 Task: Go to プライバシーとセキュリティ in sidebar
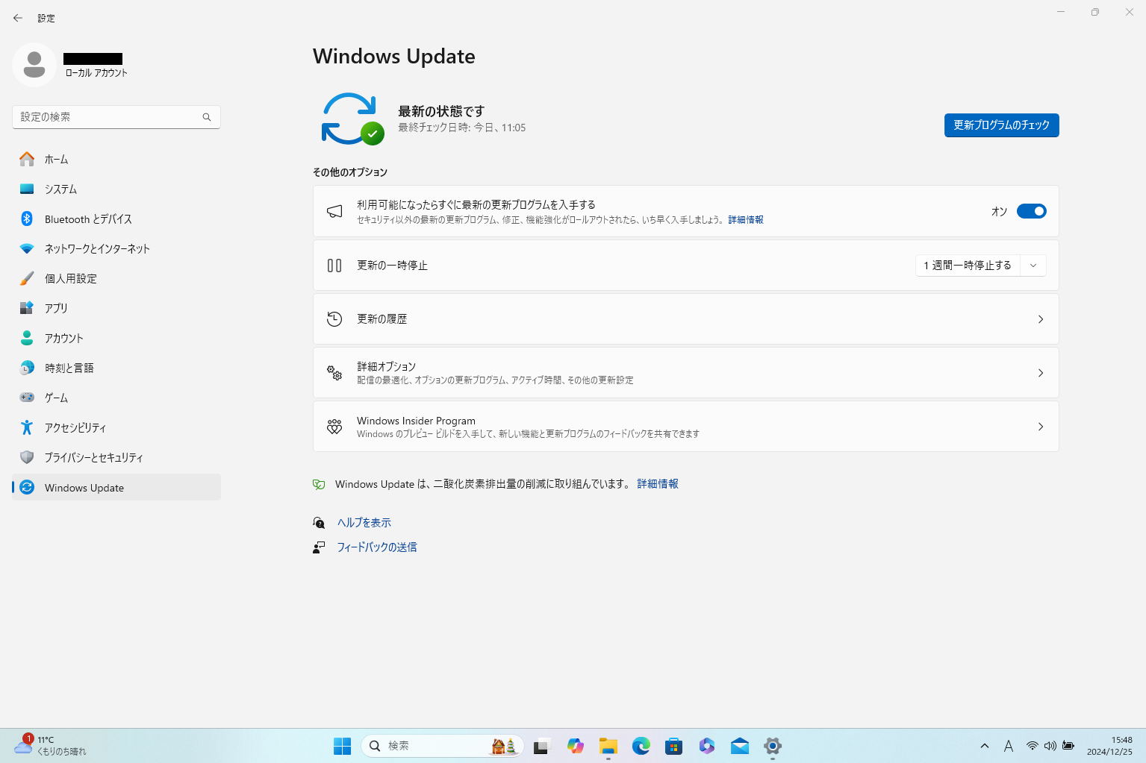pyautogui.click(x=93, y=458)
